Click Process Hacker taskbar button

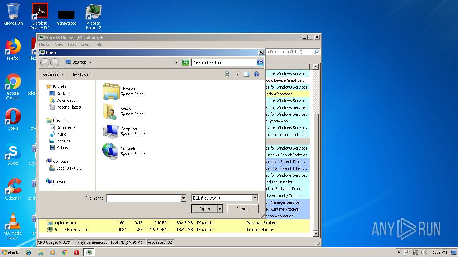coord(89,252)
